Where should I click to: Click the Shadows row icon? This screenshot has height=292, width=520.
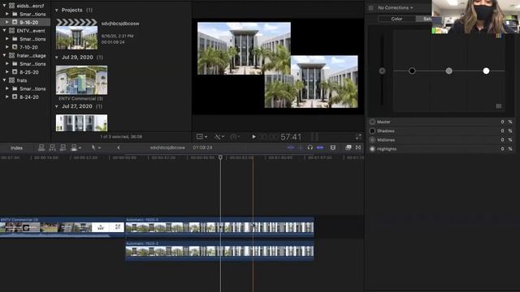(372, 131)
